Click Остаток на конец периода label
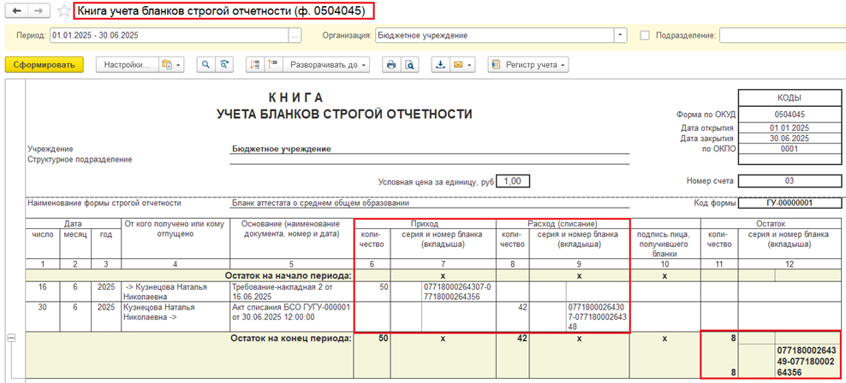Viewport: 846px width, 383px height. [290, 339]
